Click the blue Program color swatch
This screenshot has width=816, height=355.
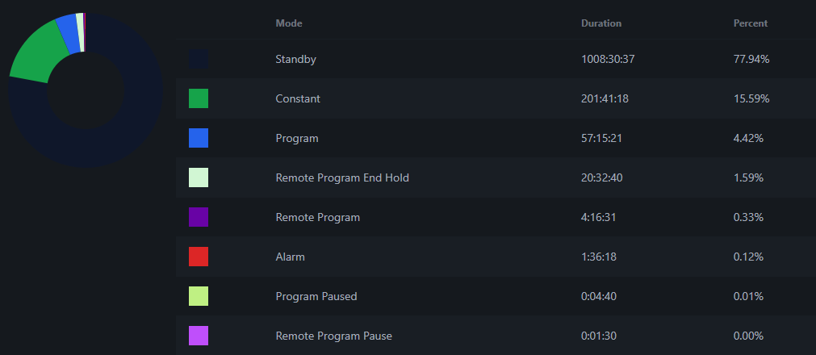coord(199,138)
